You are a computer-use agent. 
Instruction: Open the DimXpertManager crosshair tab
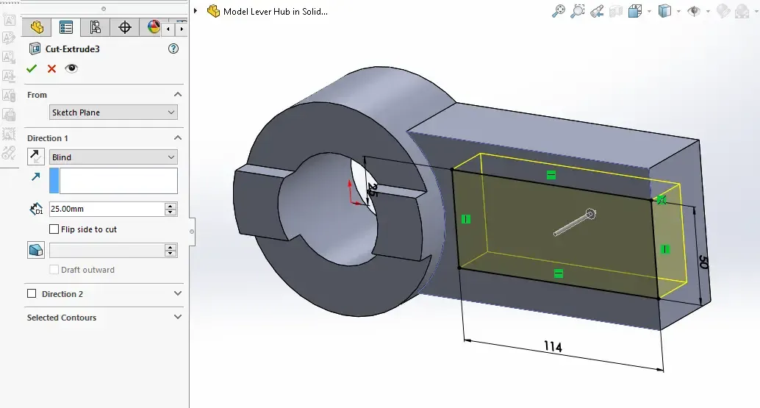click(124, 27)
